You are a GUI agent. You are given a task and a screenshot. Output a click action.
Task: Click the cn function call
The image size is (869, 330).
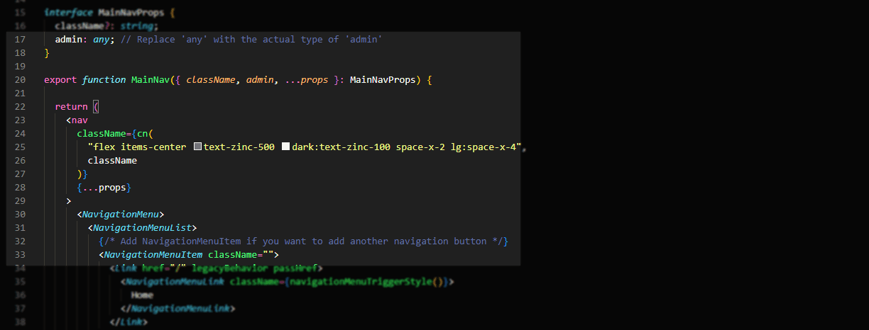pyautogui.click(x=143, y=134)
